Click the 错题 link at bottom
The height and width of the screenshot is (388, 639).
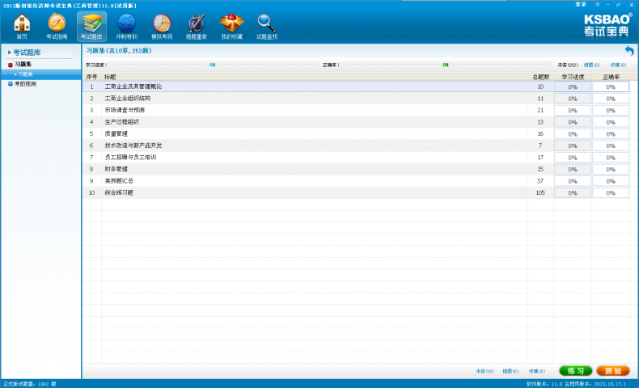coord(509,371)
